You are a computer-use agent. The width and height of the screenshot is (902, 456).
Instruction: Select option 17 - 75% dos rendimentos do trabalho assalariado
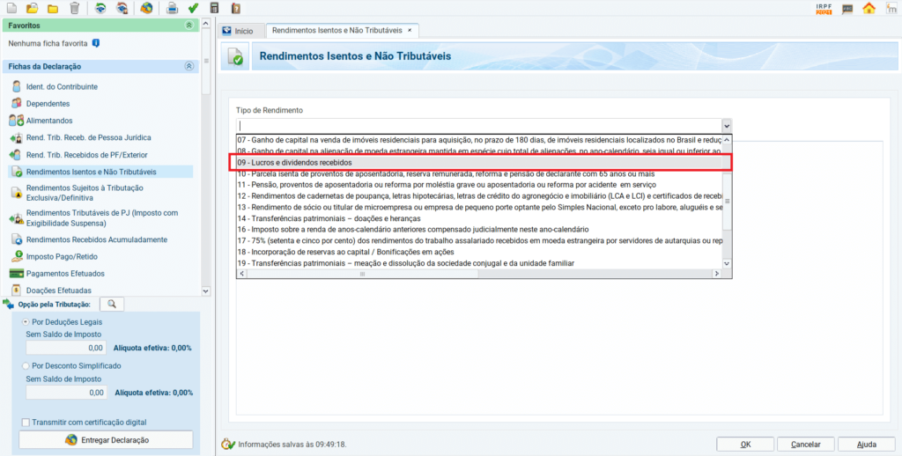(478, 241)
